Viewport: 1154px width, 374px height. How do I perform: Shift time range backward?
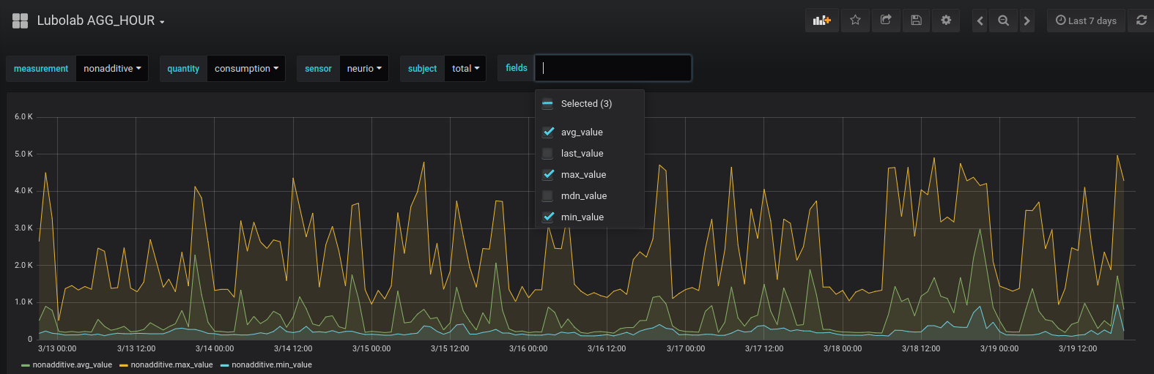click(980, 20)
